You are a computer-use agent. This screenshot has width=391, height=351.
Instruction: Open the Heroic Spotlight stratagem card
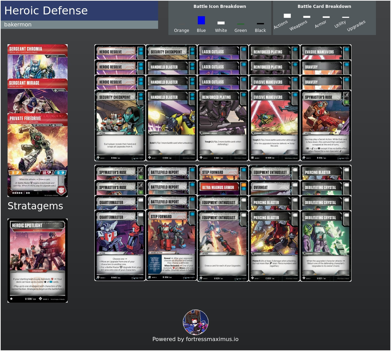[37, 260]
